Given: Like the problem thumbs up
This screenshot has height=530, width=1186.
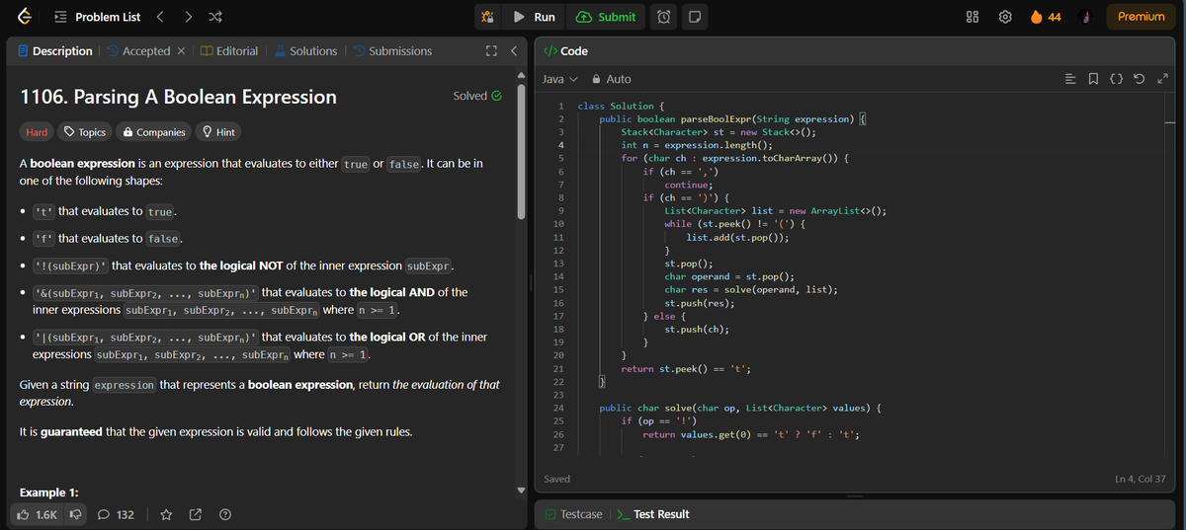Looking at the screenshot, I should click(x=38, y=514).
